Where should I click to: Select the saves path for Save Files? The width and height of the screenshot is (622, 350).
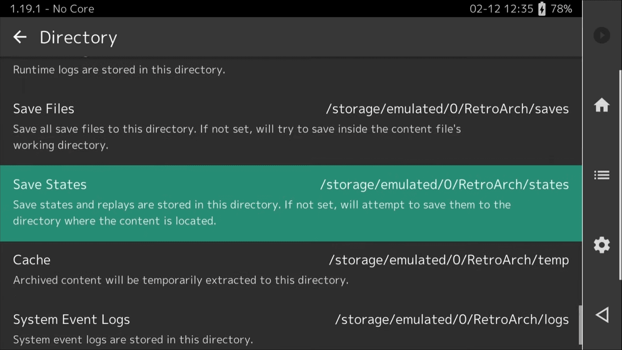[x=447, y=108]
